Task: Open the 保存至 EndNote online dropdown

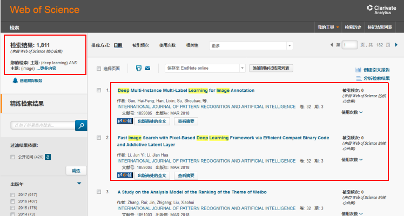Action: 205,68
